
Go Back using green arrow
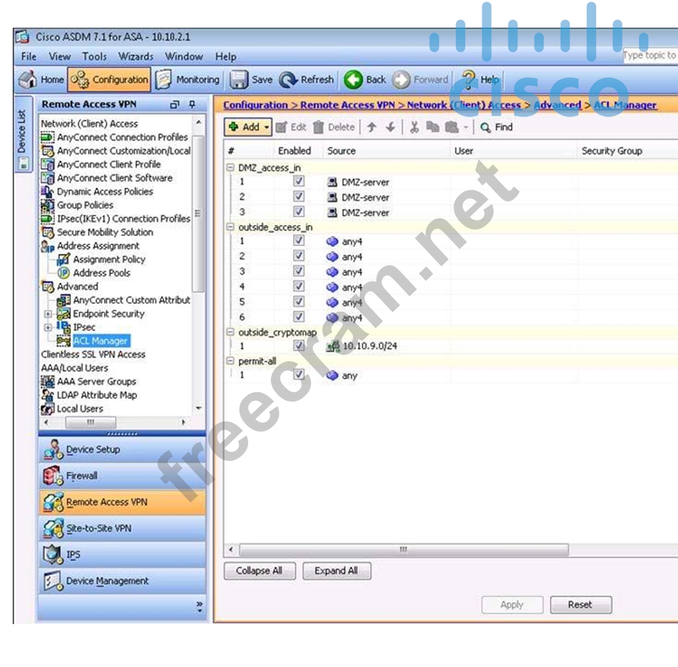pos(353,80)
